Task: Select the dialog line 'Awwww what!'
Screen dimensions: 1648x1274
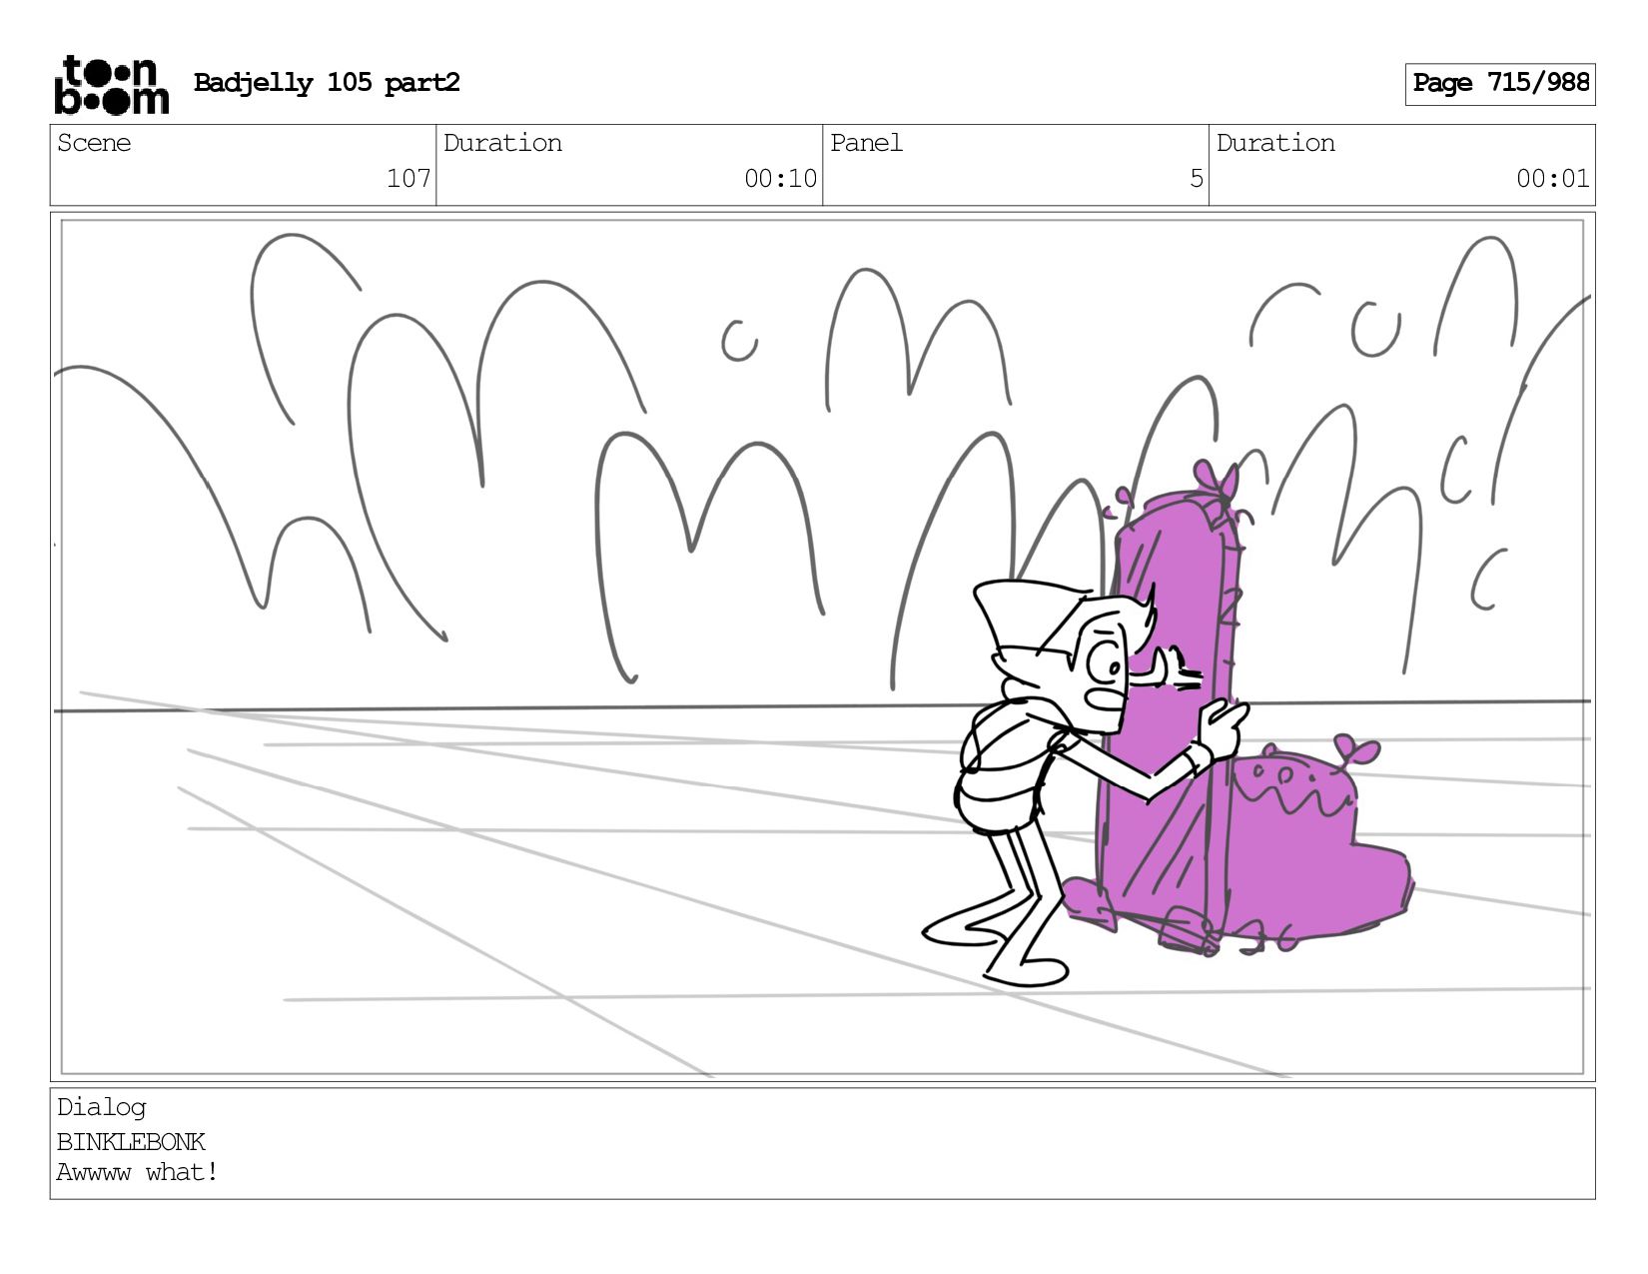Action: (x=137, y=1172)
